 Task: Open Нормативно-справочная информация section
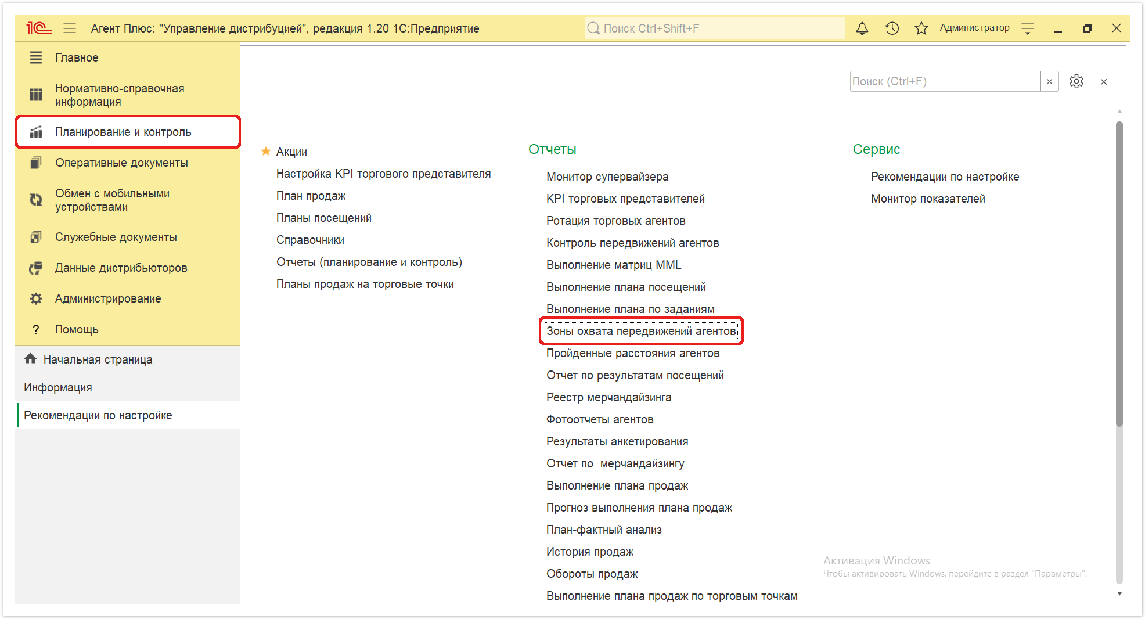pyautogui.click(x=127, y=95)
